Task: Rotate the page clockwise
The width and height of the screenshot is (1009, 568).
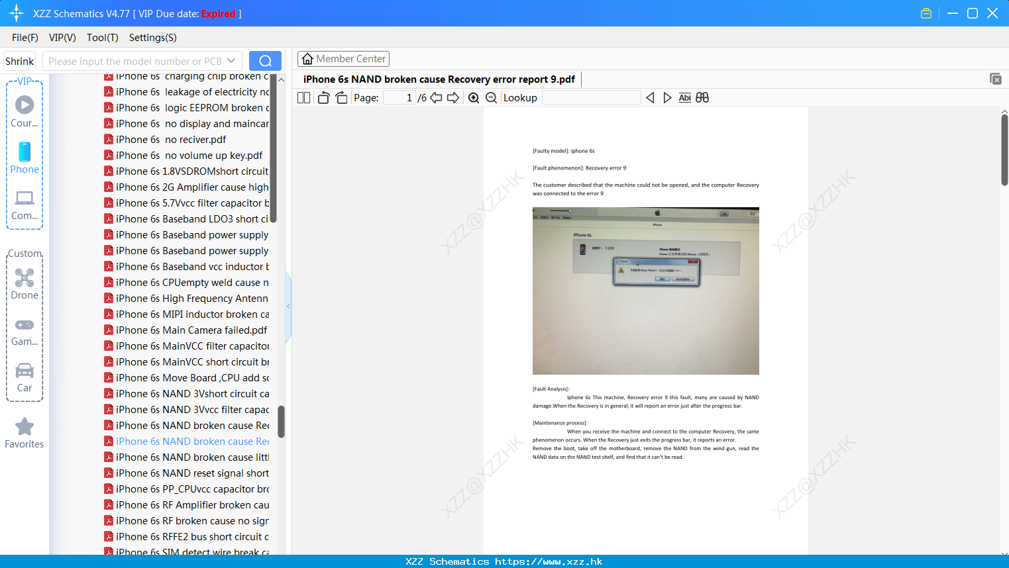Action: pos(341,98)
